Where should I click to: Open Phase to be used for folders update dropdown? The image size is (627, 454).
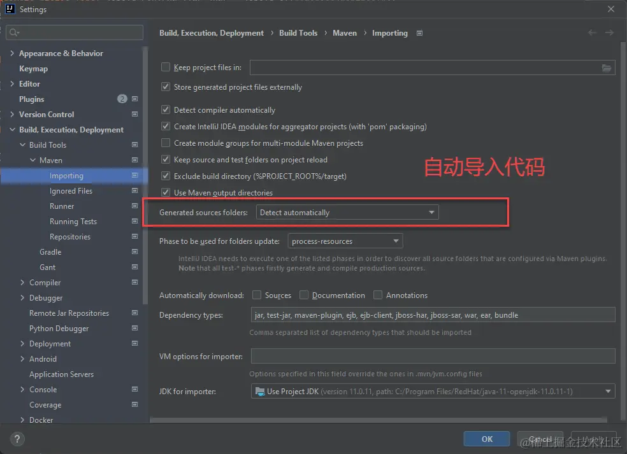[x=345, y=241]
